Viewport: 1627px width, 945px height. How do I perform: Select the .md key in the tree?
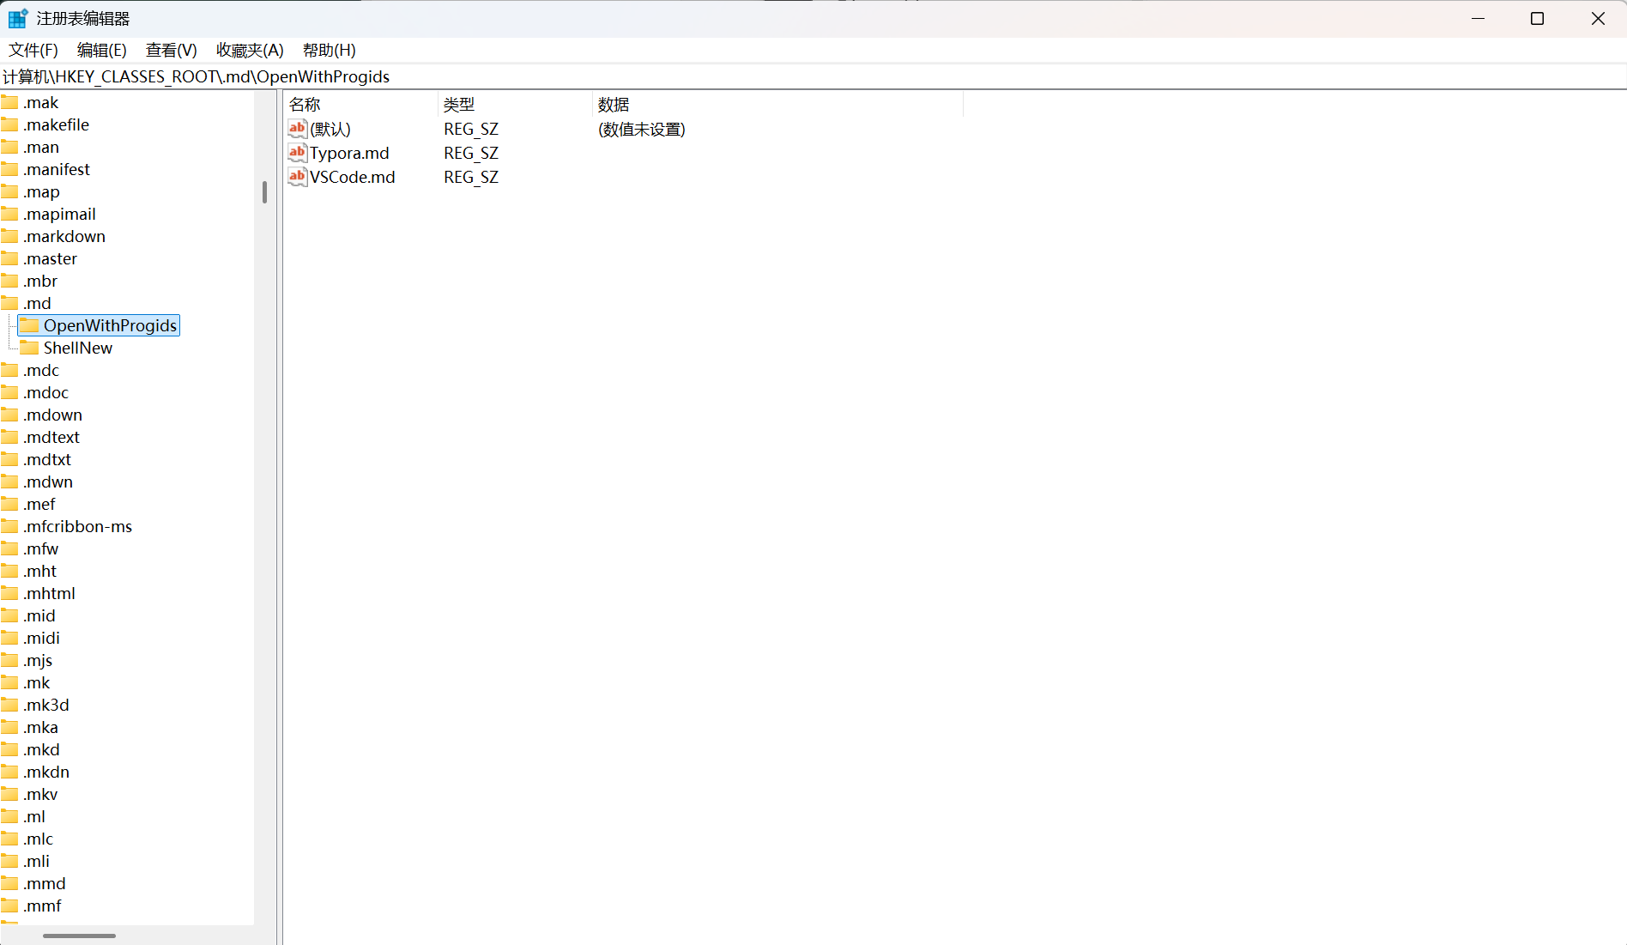[x=37, y=303]
